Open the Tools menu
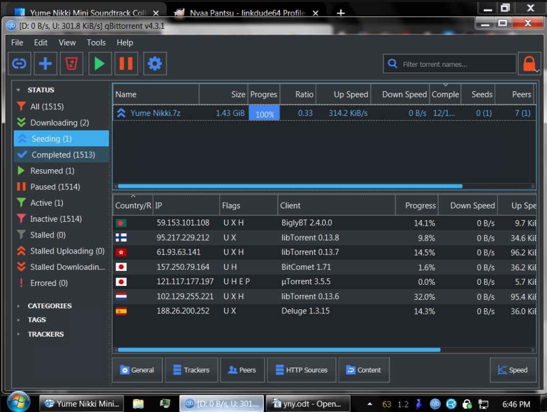 tap(96, 43)
